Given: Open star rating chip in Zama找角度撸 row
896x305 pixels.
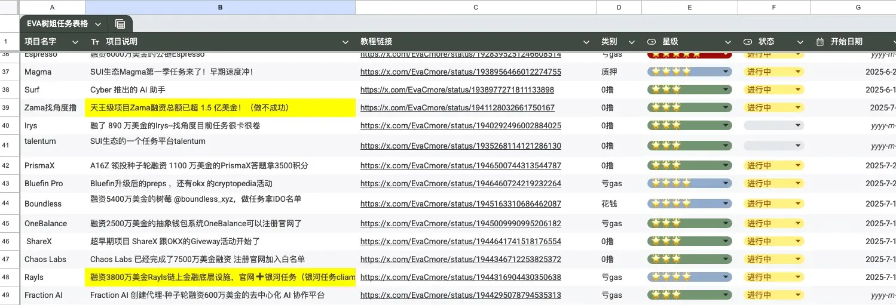Looking at the screenshot, I should point(690,107).
